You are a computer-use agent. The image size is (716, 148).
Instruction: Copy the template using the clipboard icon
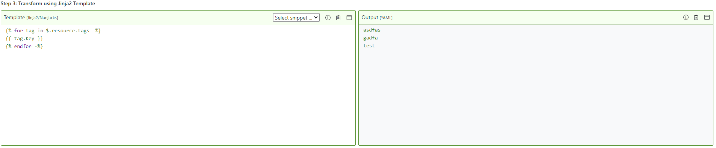point(338,18)
